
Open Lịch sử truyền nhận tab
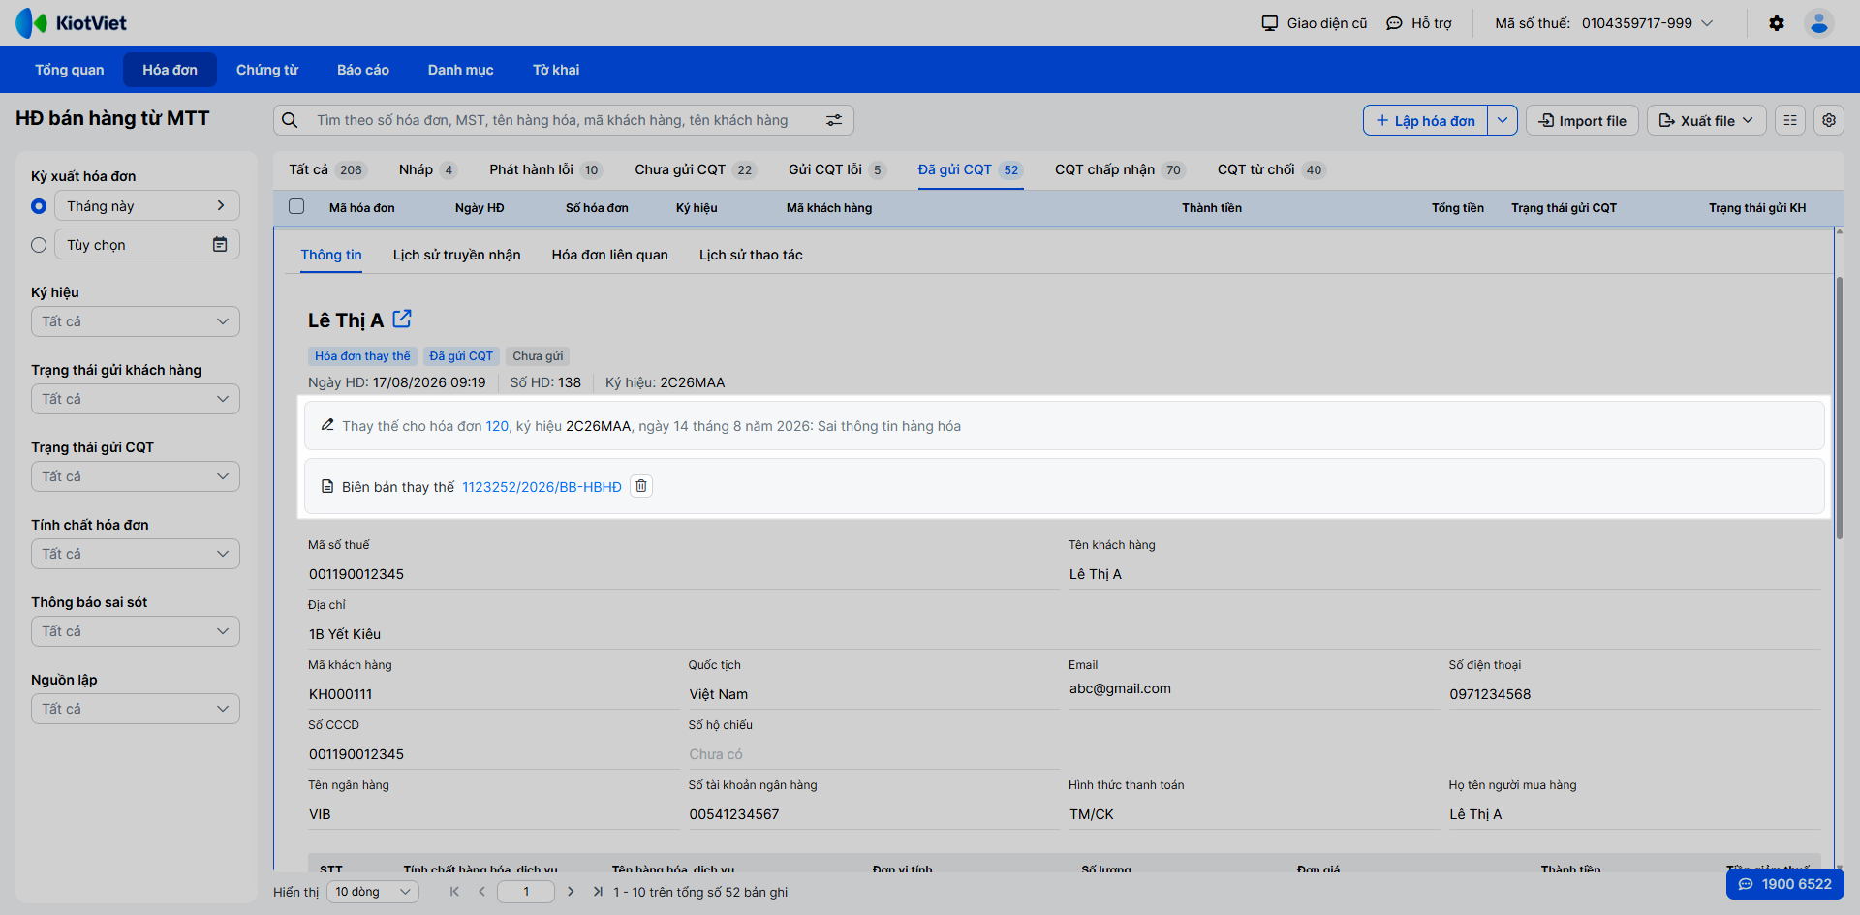tap(457, 255)
